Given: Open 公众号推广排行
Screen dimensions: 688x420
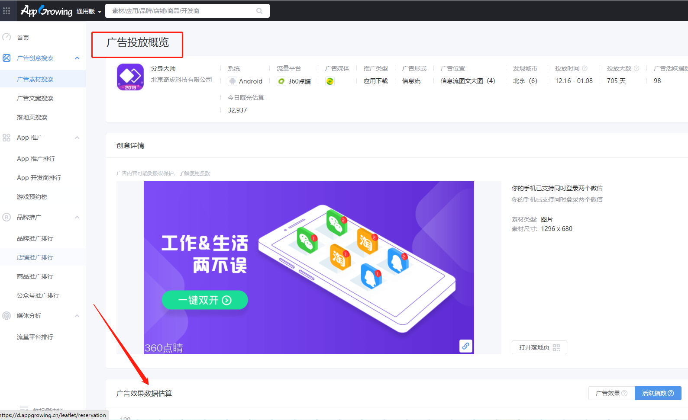Looking at the screenshot, I should 38,295.
